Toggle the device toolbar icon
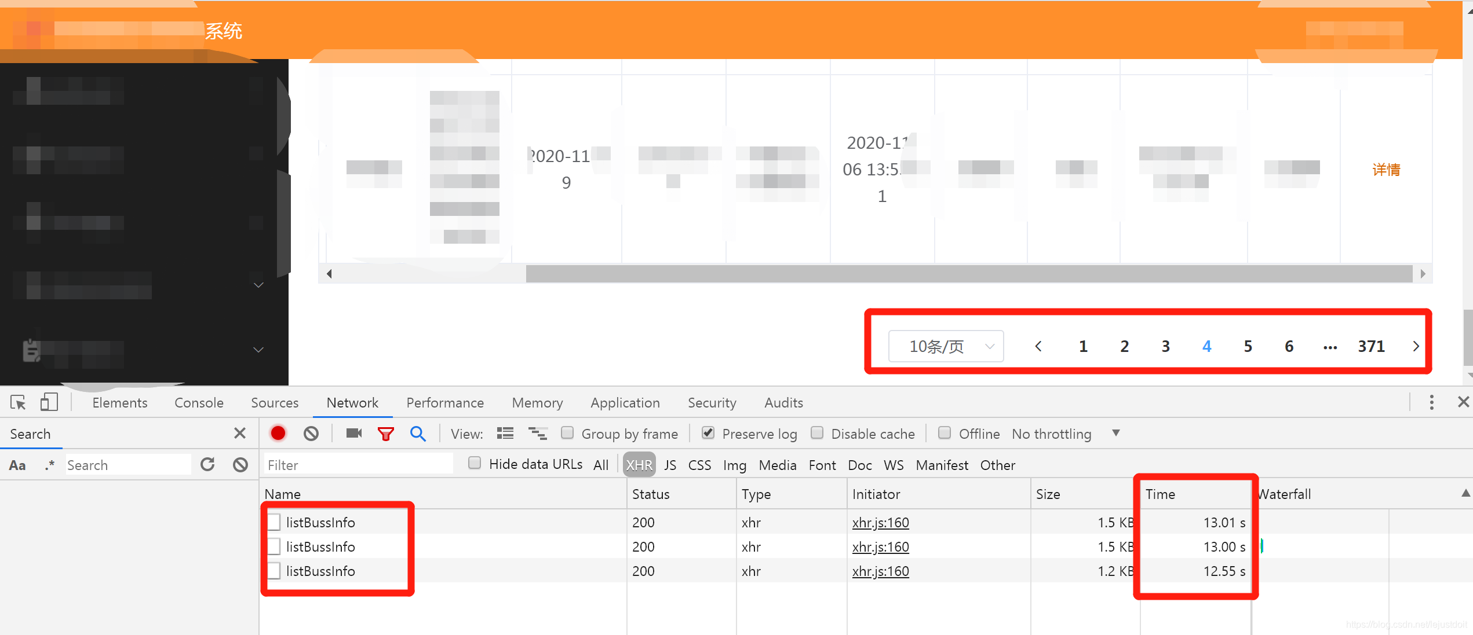The height and width of the screenshot is (635, 1473). click(49, 402)
